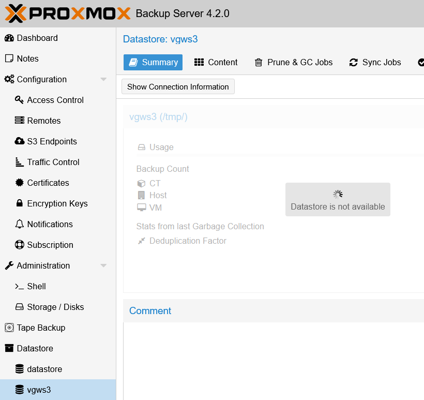The height and width of the screenshot is (400, 424).
Task: Click the Notes sticky-note icon
Action: point(9,58)
